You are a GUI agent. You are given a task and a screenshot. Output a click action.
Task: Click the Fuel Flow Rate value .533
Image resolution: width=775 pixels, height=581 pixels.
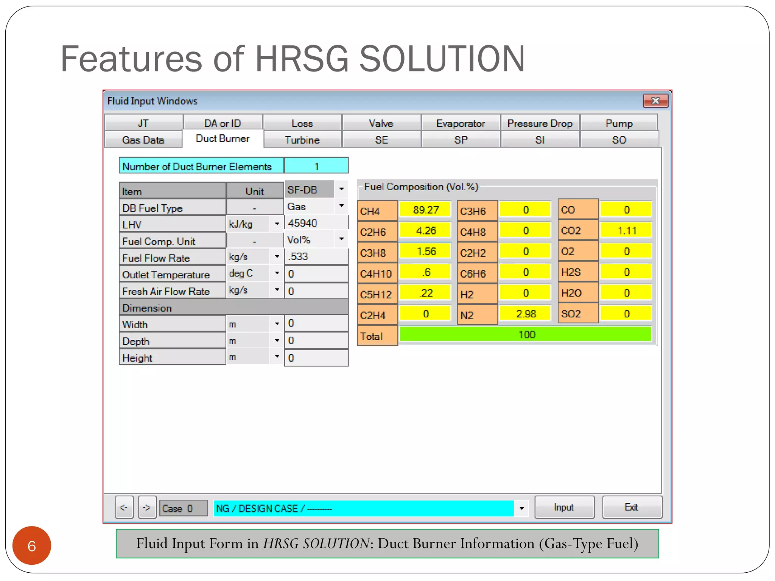pos(316,256)
